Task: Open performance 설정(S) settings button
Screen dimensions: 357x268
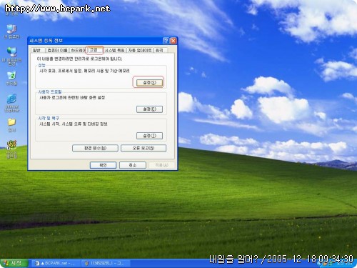Action: coord(149,83)
